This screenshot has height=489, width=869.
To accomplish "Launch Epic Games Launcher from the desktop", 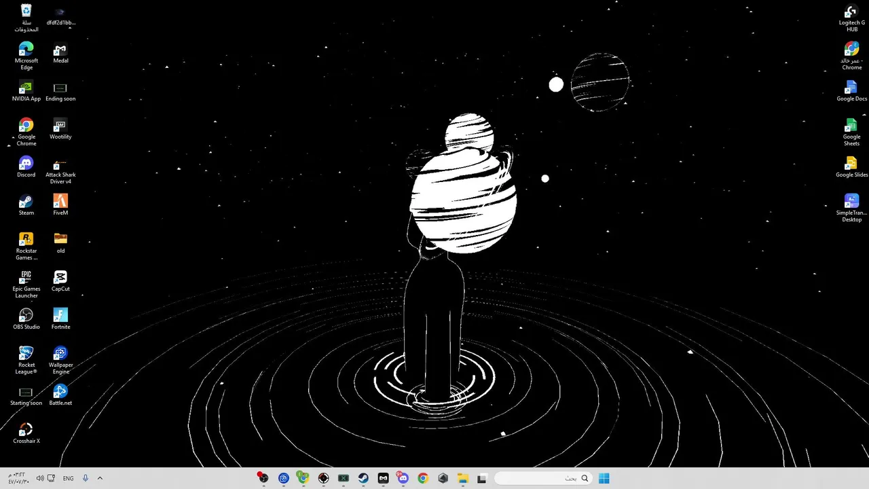I will [26, 285].
